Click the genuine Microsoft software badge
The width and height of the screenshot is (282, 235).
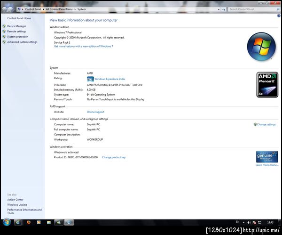pos(267,157)
